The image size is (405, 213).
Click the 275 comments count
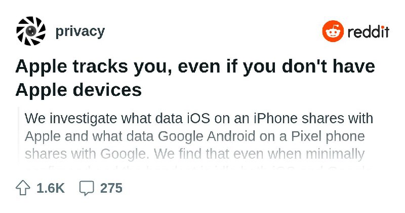coord(111,188)
